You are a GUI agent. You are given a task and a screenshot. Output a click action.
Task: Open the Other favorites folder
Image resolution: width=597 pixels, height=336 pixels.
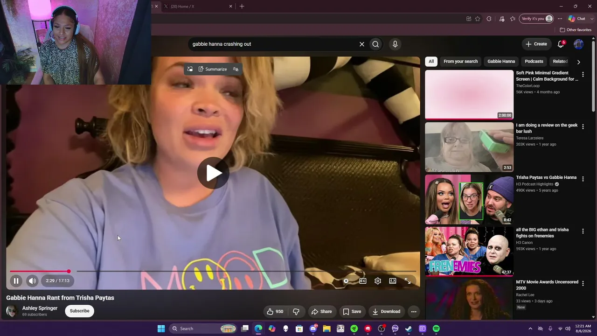(576, 30)
